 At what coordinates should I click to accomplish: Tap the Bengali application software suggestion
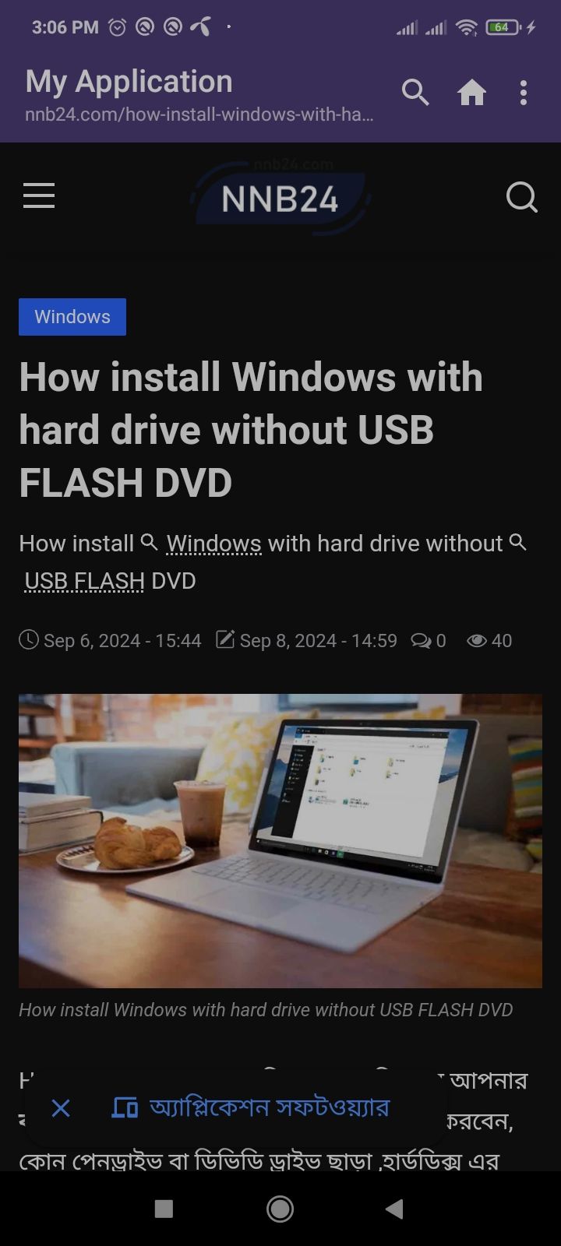point(250,1107)
